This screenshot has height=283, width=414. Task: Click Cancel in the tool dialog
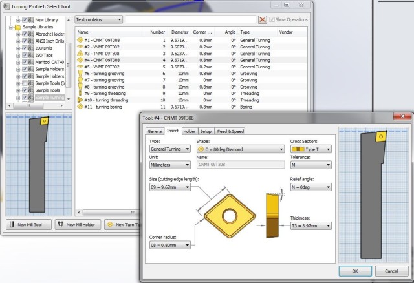[391, 271]
